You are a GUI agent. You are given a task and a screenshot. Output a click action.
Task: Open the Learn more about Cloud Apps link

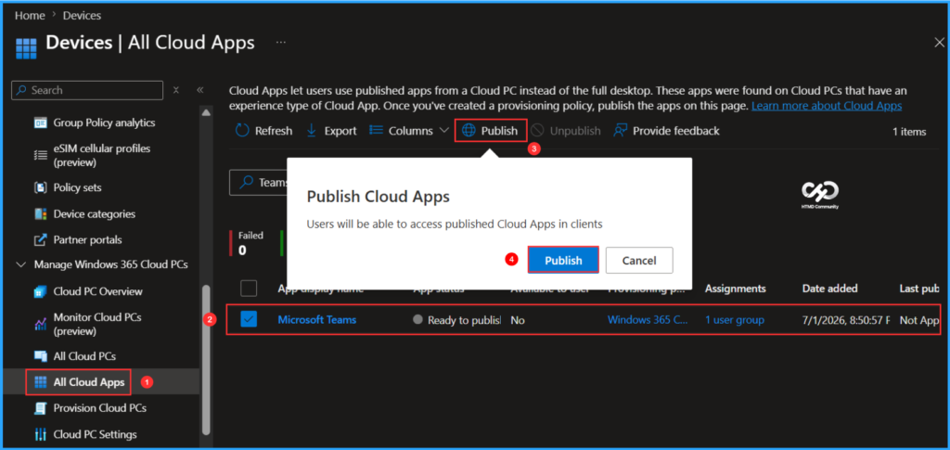click(827, 106)
